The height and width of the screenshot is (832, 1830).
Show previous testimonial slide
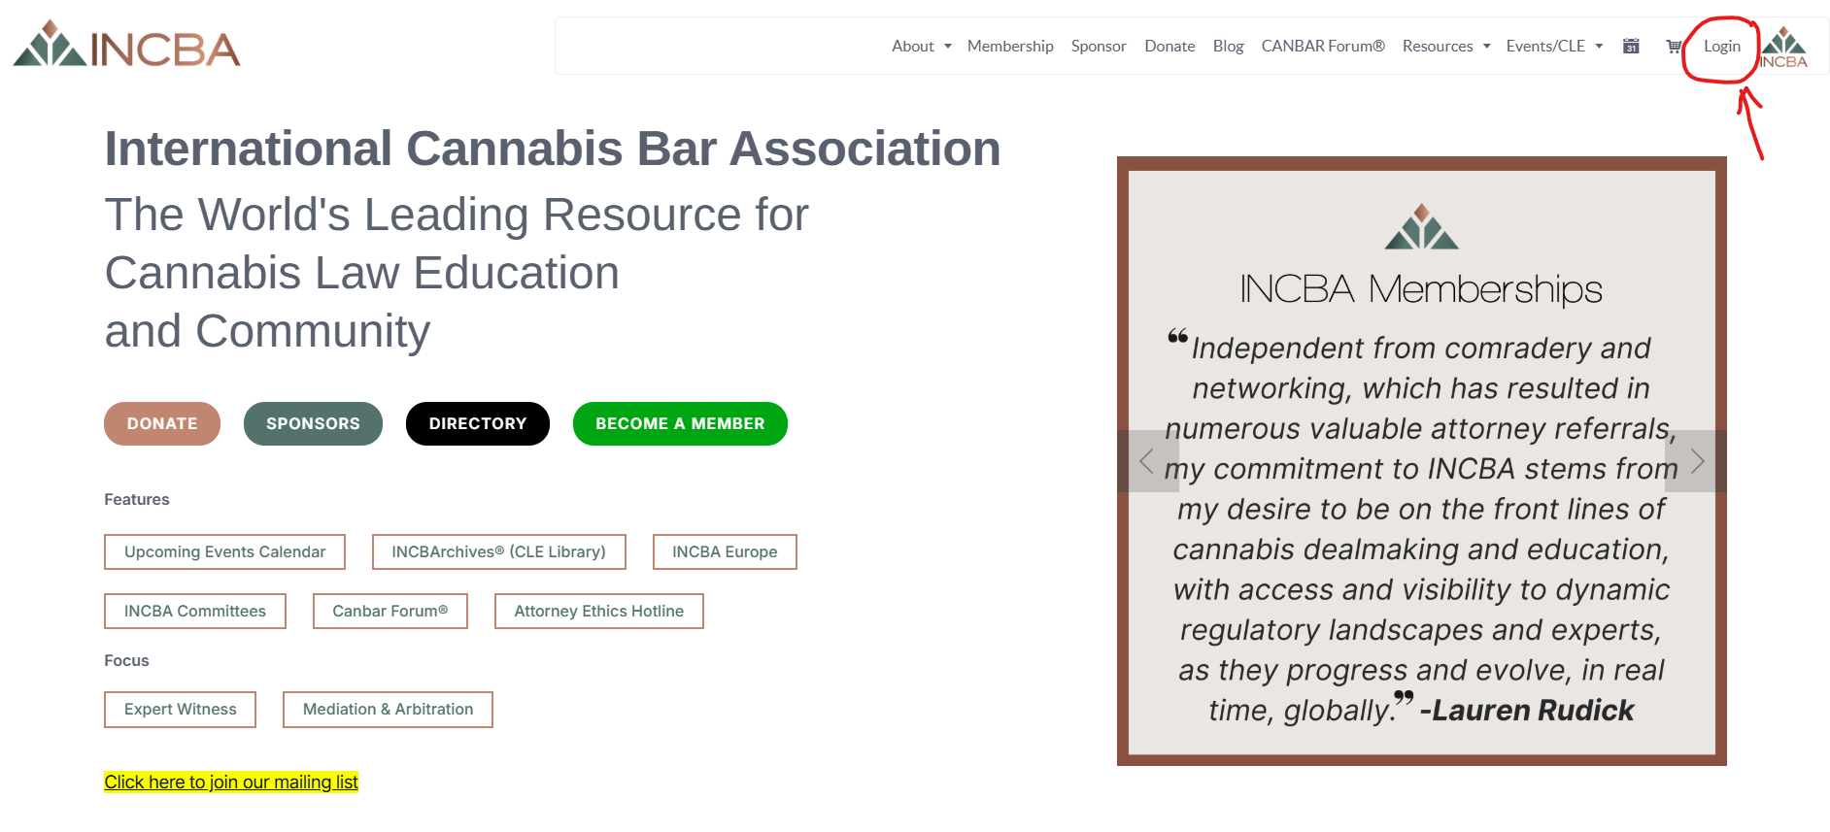(x=1147, y=461)
